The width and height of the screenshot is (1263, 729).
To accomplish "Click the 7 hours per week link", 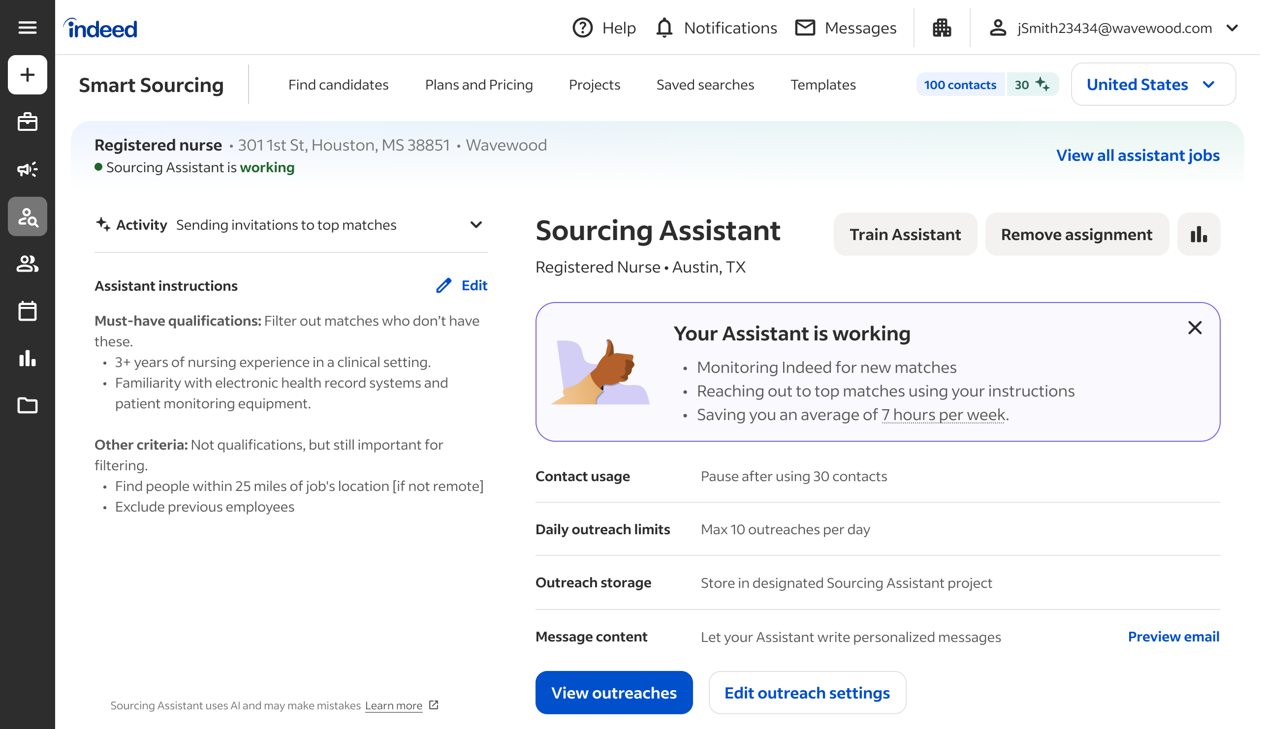I will click(x=943, y=415).
